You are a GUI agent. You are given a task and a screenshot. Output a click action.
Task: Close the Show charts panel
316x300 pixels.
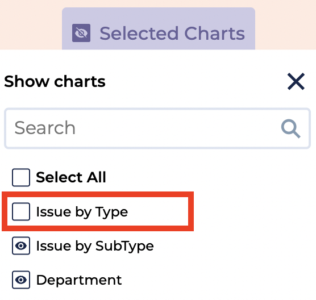pos(296,81)
